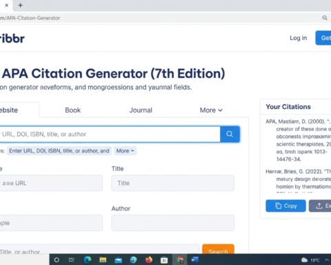Image resolution: width=331 pixels, height=265 pixels.
Task: Open the Mail app from the taskbar
Action: pos(118,260)
